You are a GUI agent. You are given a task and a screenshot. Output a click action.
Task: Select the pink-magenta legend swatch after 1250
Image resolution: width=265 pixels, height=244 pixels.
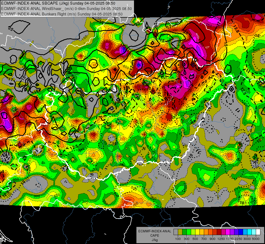[223, 232]
